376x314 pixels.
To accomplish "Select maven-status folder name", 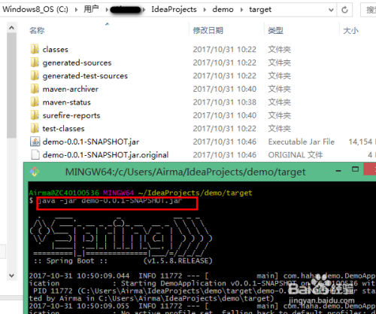I will pos(66,102).
